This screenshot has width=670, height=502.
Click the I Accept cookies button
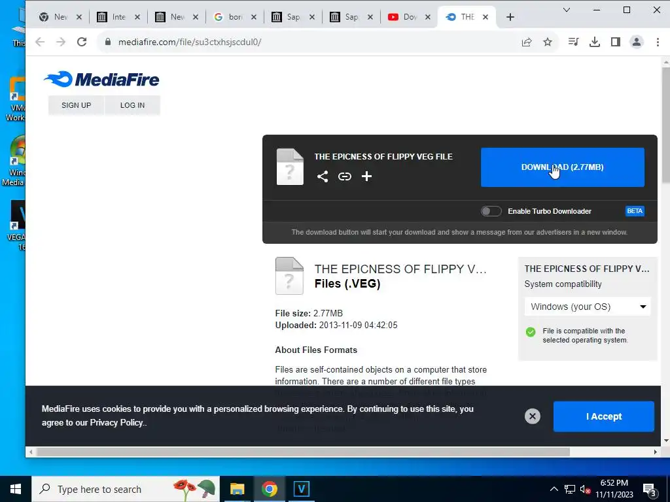coord(603,416)
